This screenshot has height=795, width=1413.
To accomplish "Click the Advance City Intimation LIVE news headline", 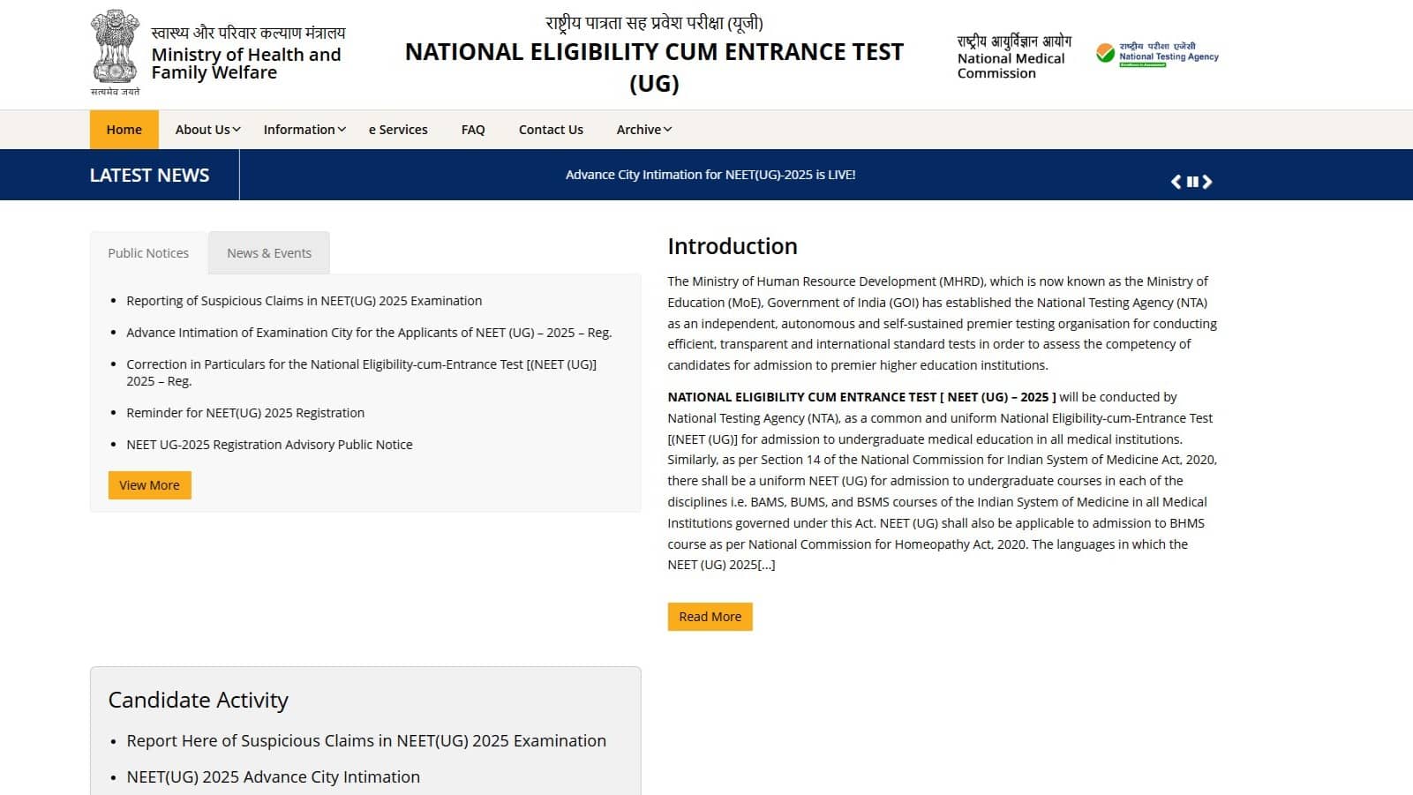I will tap(710, 175).
